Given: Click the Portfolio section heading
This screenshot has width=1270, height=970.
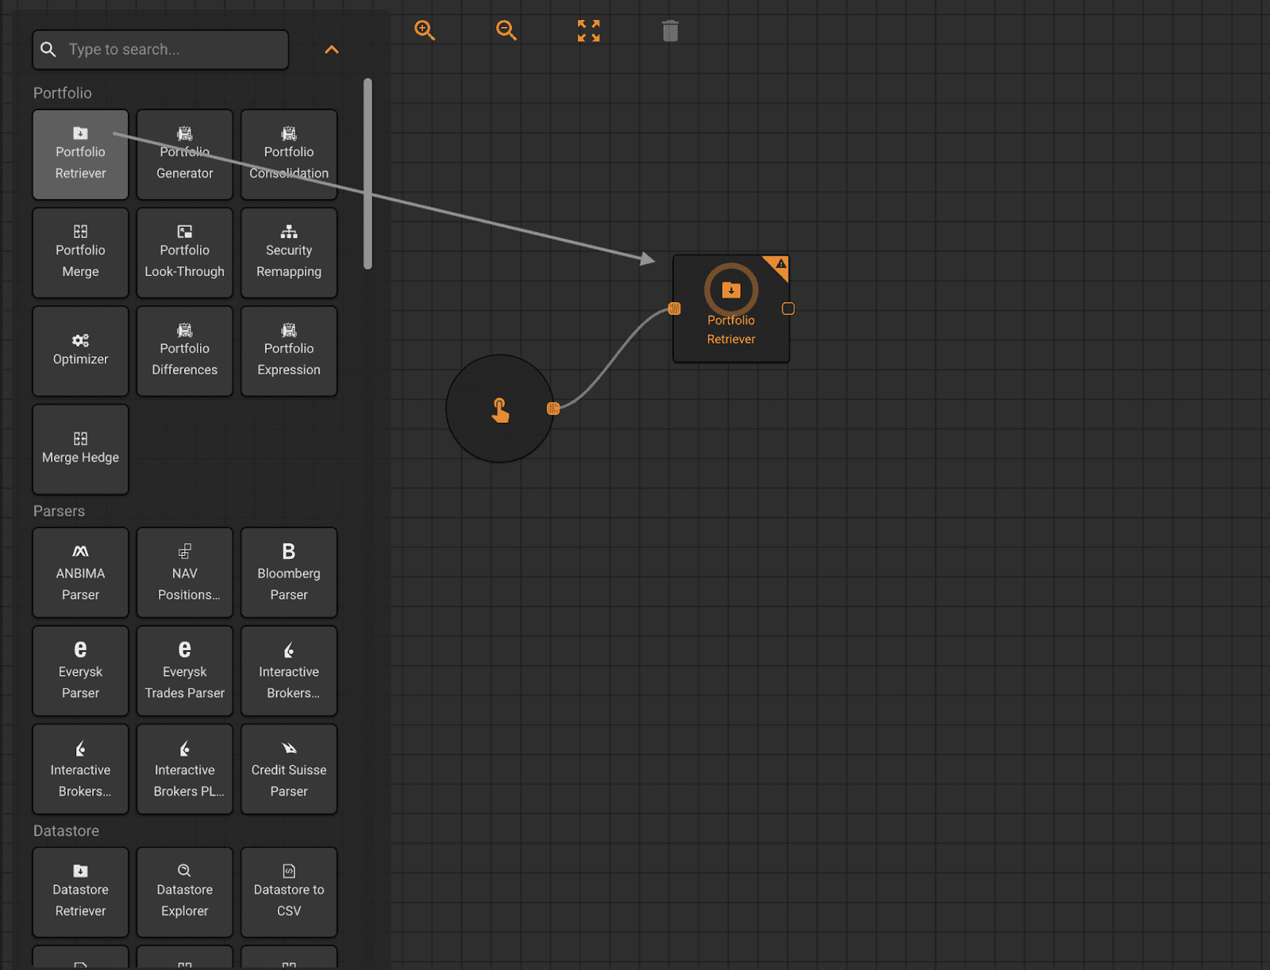Looking at the screenshot, I should point(63,93).
